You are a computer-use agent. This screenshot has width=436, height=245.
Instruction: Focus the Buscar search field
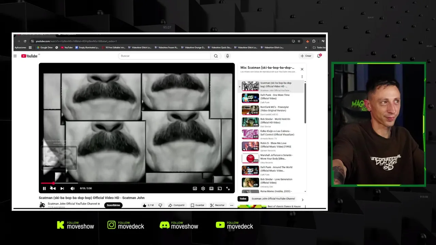[x=164, y=56]
